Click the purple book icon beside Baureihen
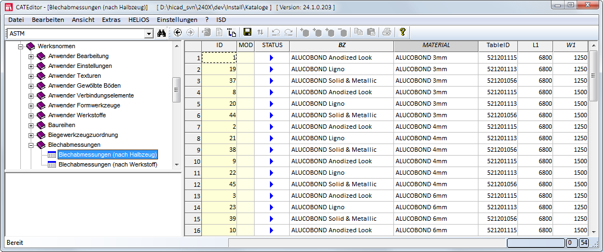This screenshot has height=252, width=603. click(41, 125)
